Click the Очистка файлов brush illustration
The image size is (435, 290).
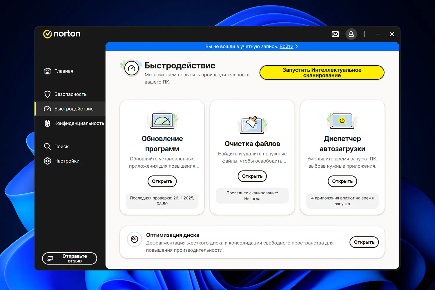(252, 125)
